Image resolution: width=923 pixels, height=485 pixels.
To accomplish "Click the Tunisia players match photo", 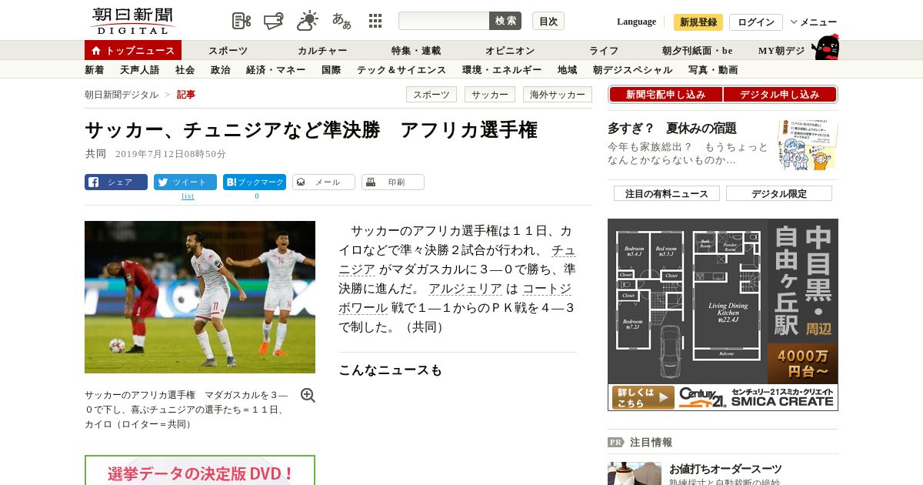I will coord(200,297).
